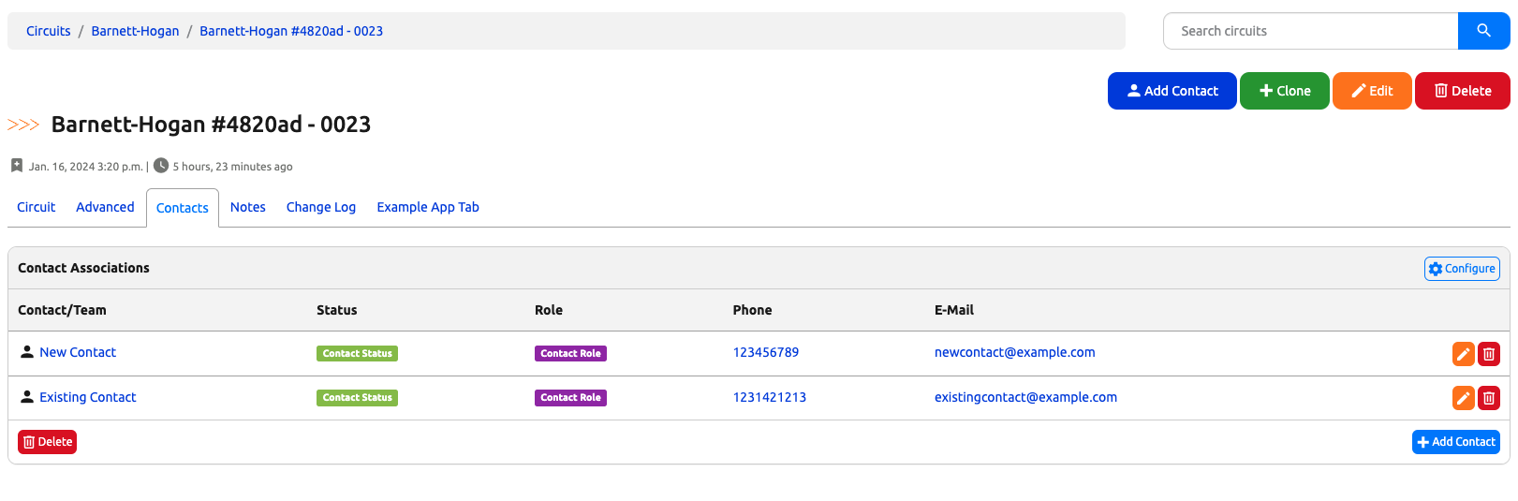Image resolution: width=1518 pixels, height=501 pixels.
Task: Click person icon beside Existing Contact
Action: pos(27,397)
